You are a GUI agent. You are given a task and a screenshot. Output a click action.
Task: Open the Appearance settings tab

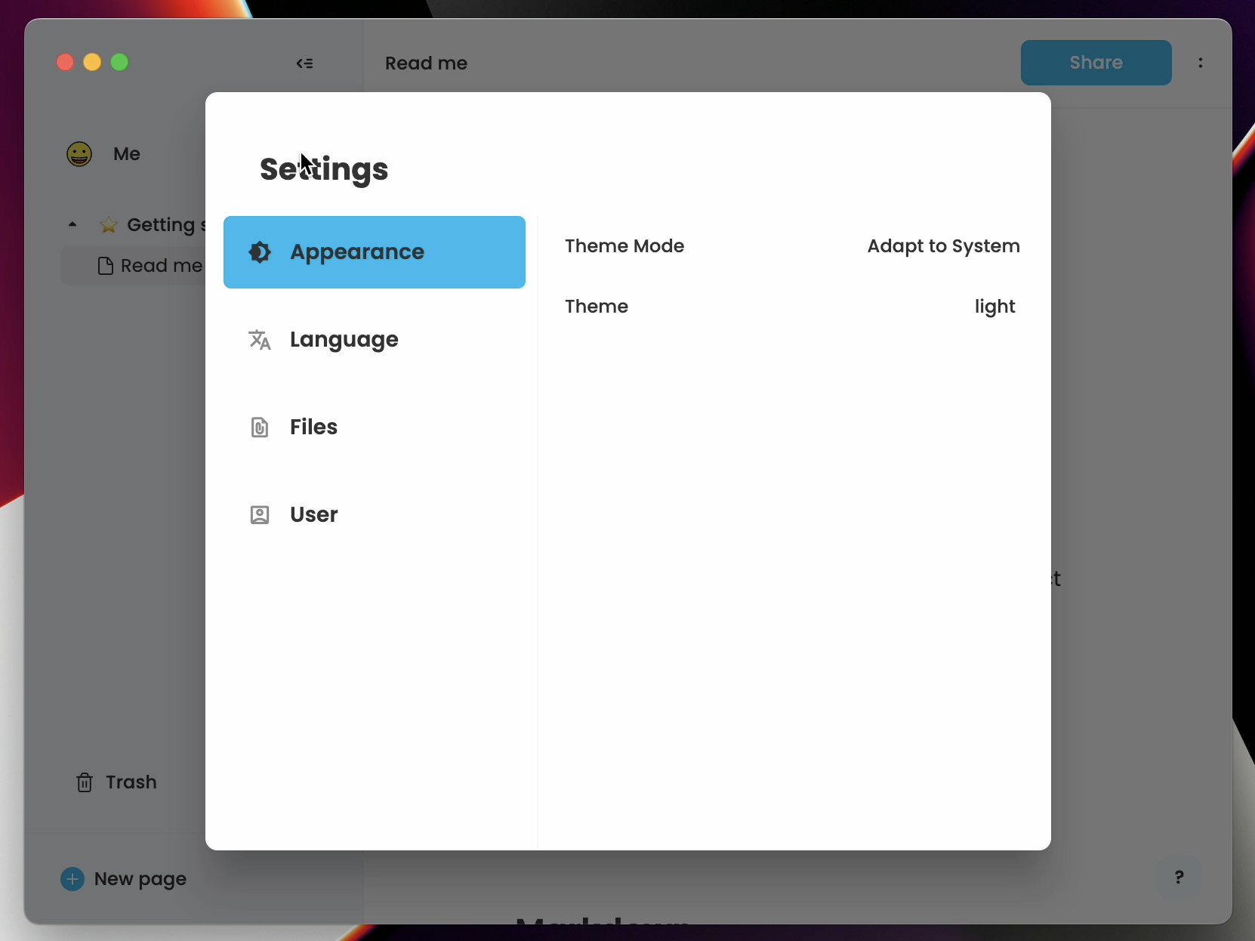(x=375, y=252)
